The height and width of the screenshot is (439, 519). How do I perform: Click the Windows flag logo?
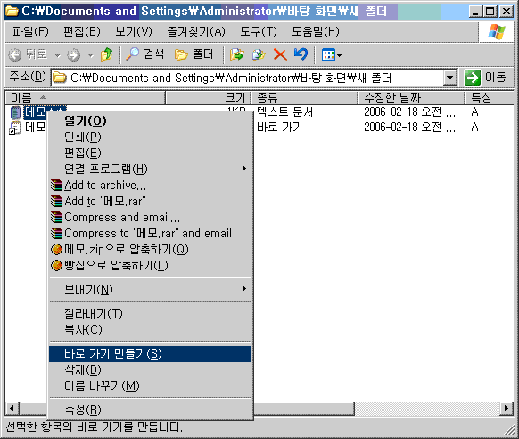click(x=497, y=32)
